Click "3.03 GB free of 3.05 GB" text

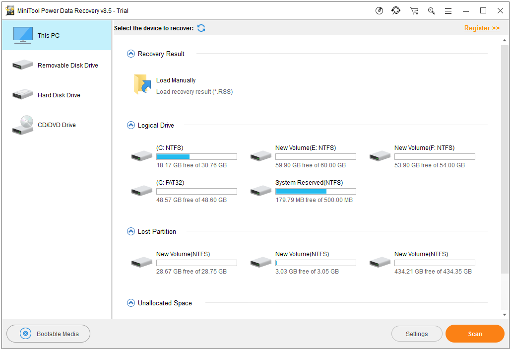click(307, 272)
